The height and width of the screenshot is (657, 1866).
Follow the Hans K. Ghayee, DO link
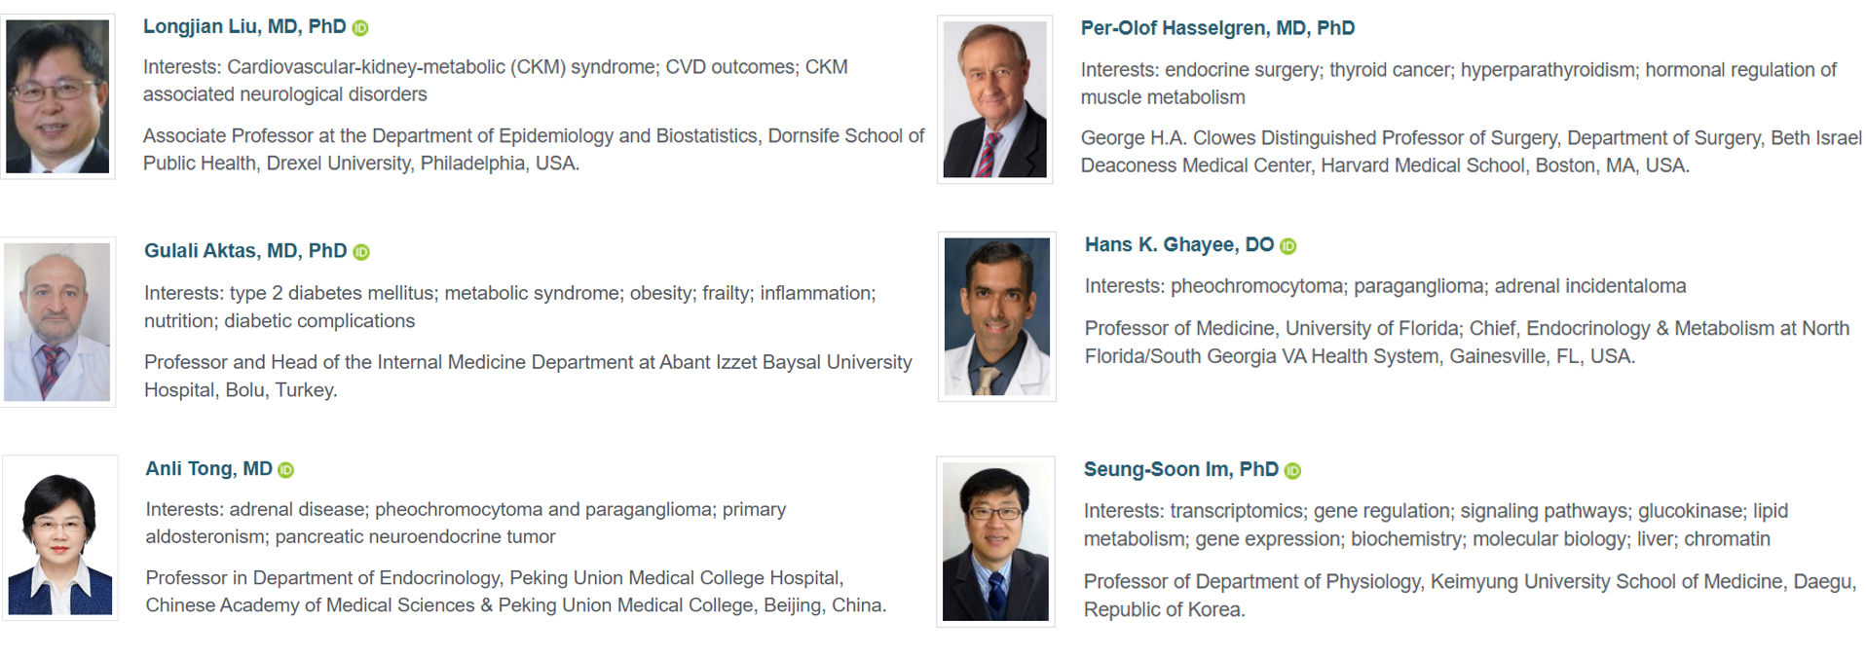[x=1179, y=244]
